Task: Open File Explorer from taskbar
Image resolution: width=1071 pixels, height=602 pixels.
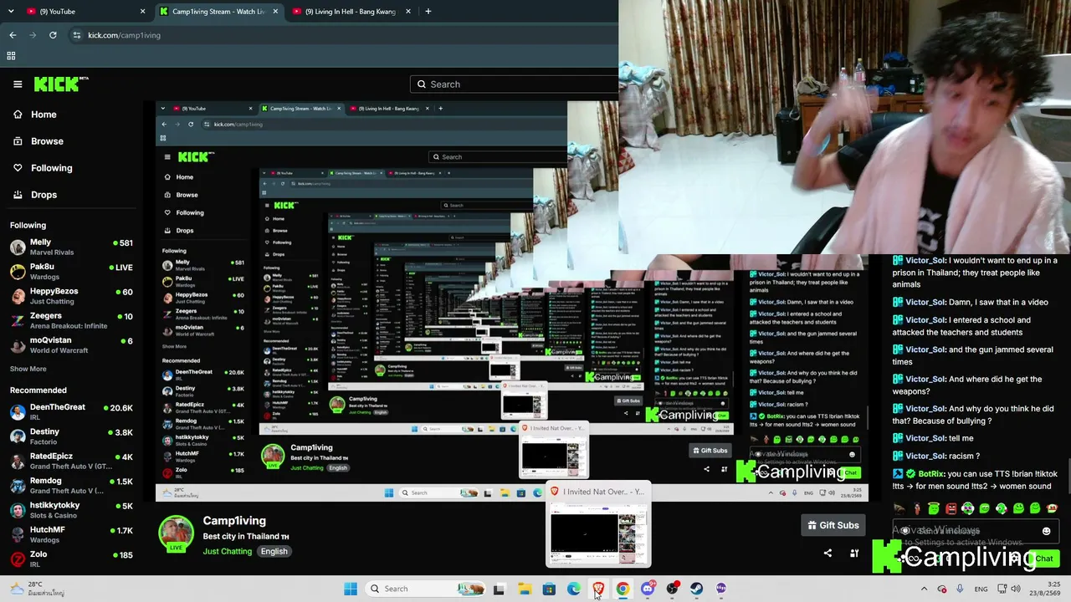Action: 525,589
